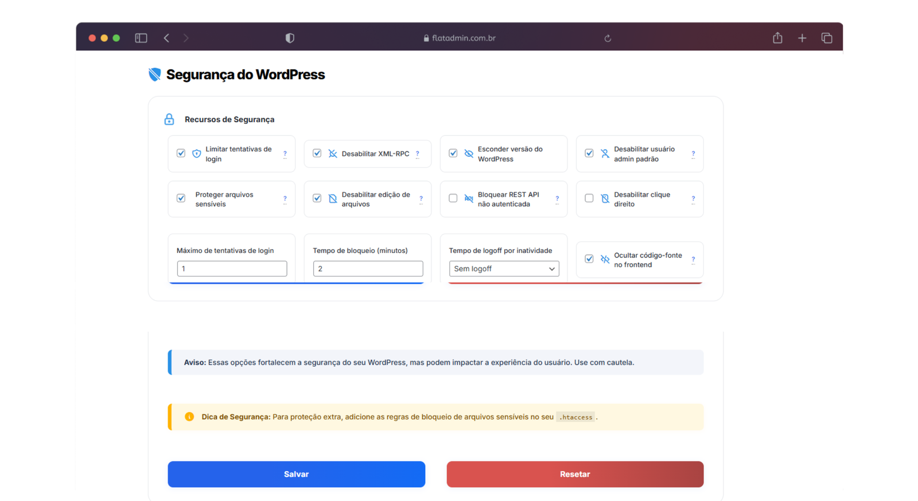Image resolution: width=918 pixels, height=501 pixels.
Task: Reload the page with the refresh icon
Action: 608,38
